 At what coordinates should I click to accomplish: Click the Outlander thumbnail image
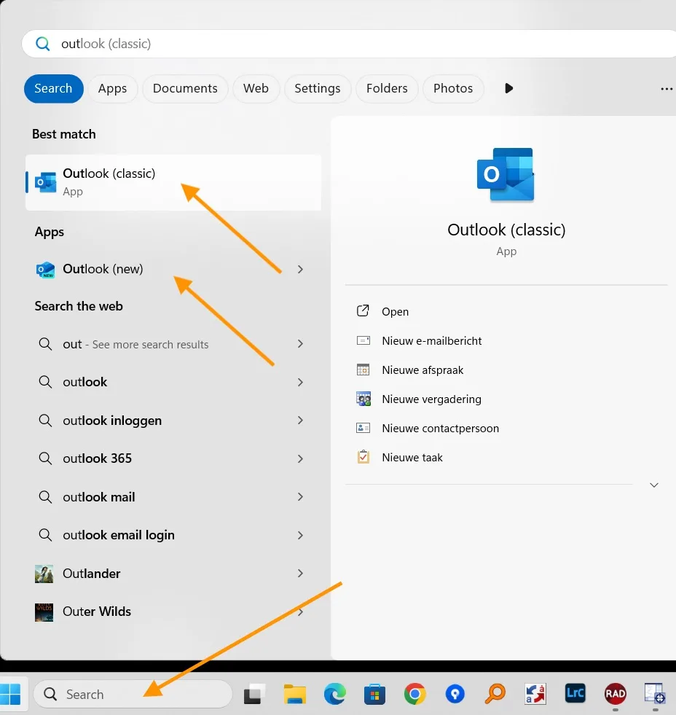(44, 574)
